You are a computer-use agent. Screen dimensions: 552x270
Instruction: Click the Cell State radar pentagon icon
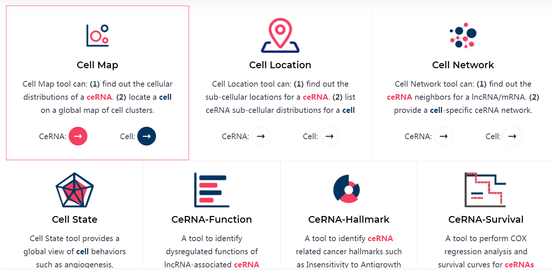(75, 190)
